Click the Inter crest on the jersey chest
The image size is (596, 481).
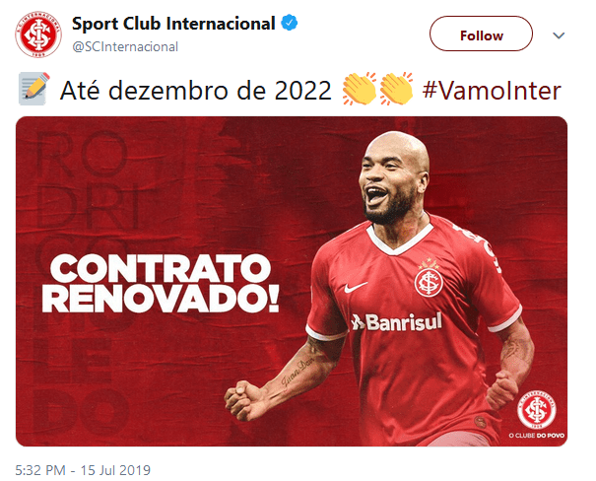pyautogui.click(x=429, y=280)
